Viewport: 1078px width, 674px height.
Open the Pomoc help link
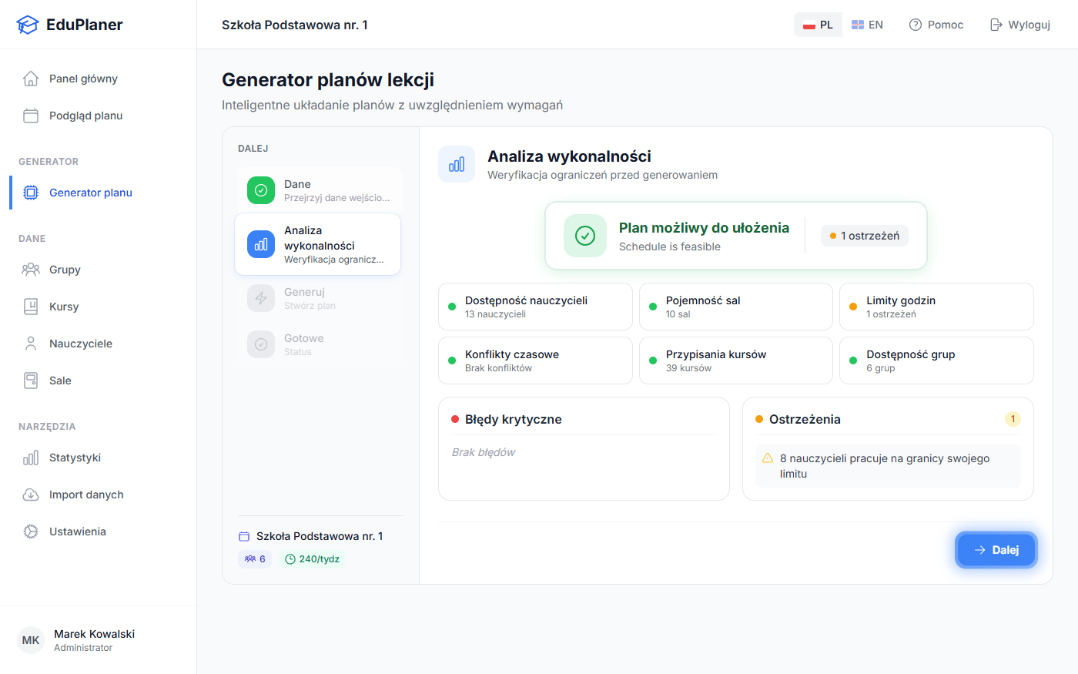[936, 25]
